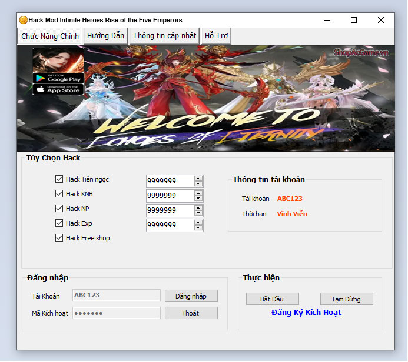Uncheck Hack Free shop option
The width and height of the screenshot is (408, 362).
pyautogui.click(x=59, y=238)
